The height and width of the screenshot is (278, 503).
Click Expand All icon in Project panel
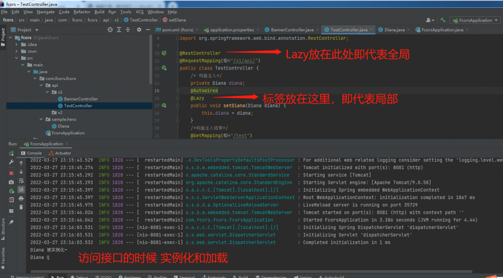119,30
